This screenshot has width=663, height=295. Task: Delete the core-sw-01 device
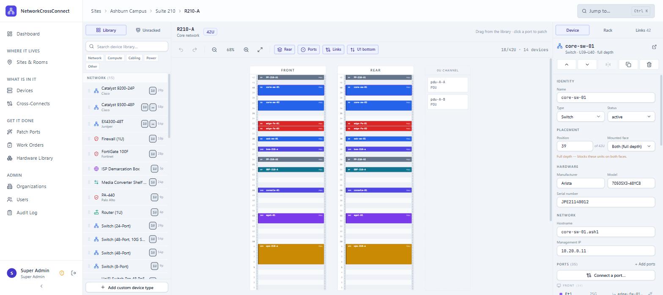(x=649, y=64)
